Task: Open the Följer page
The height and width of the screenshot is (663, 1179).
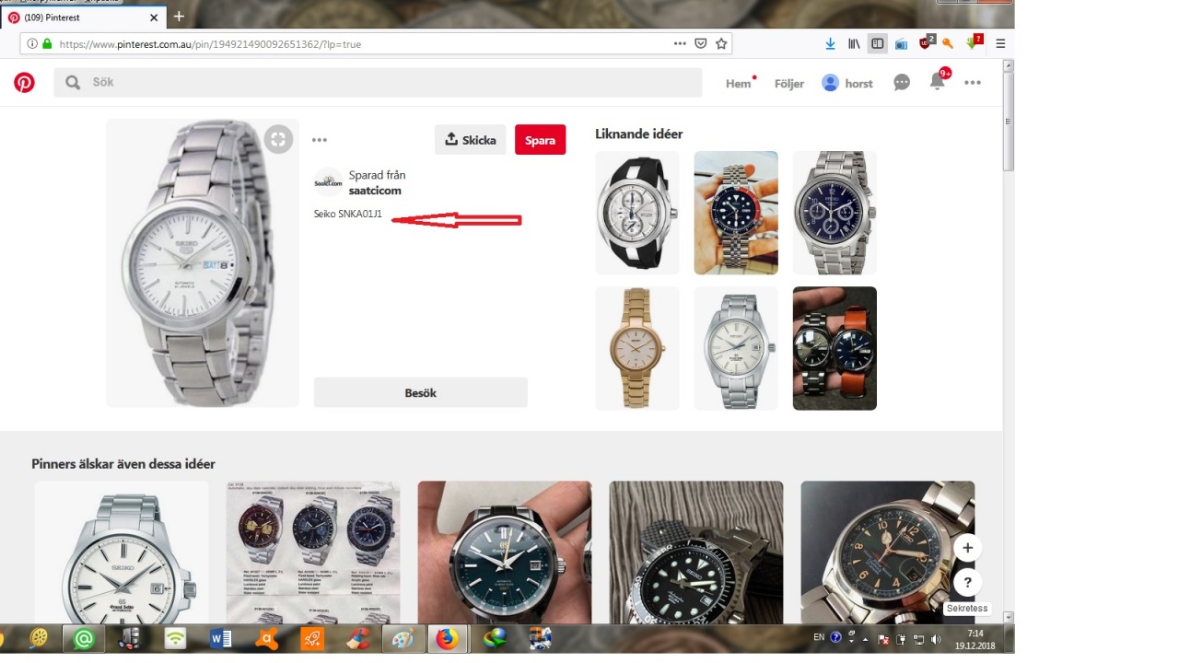Action: pyautogui.click(x=789, y=83)
